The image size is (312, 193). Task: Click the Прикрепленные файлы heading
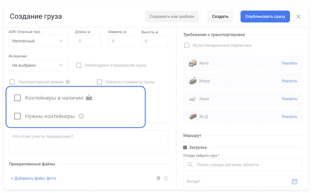point(32,164)
